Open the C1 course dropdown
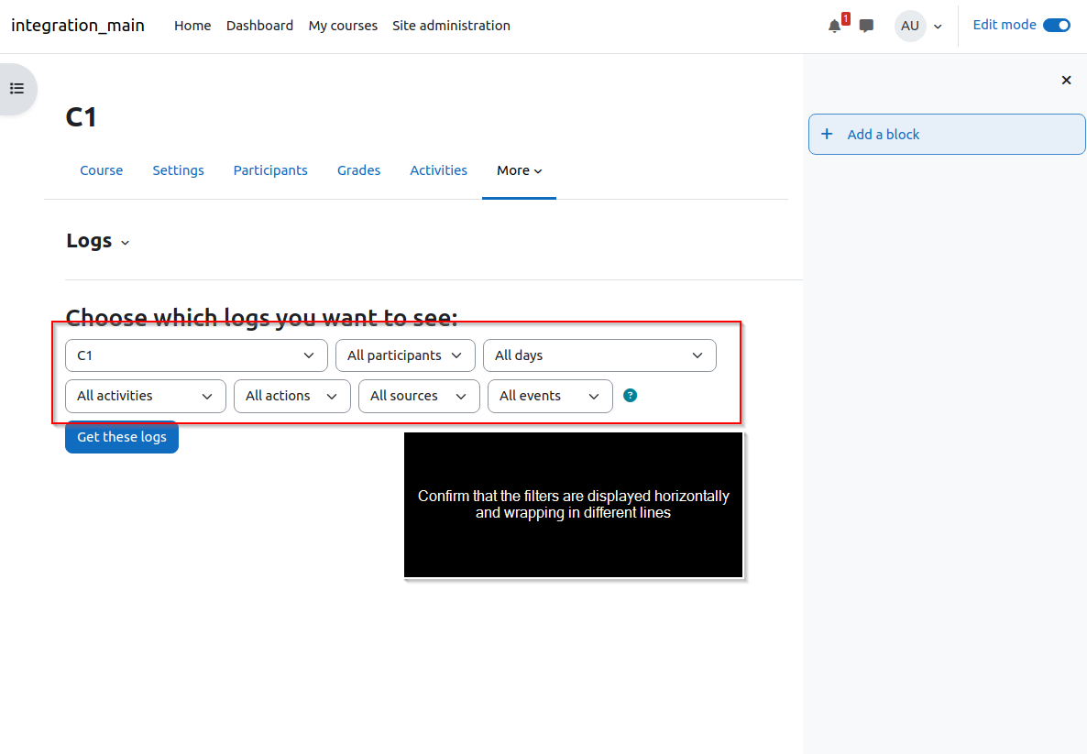Image resolution: width=1087 pixels, height=754 pixels. [x=196, y=355]
